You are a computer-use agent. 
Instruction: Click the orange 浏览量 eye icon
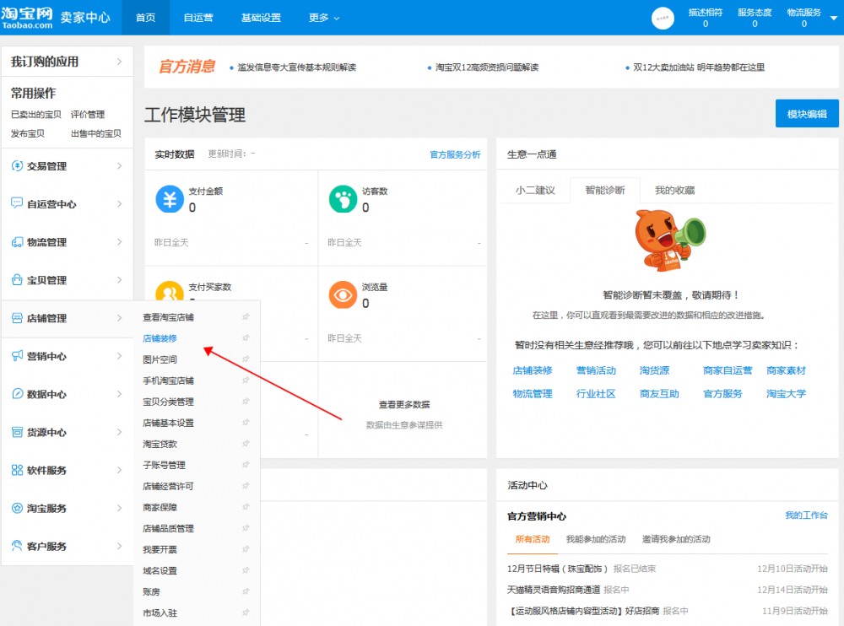pyautogui.click(x=343, y=294)
